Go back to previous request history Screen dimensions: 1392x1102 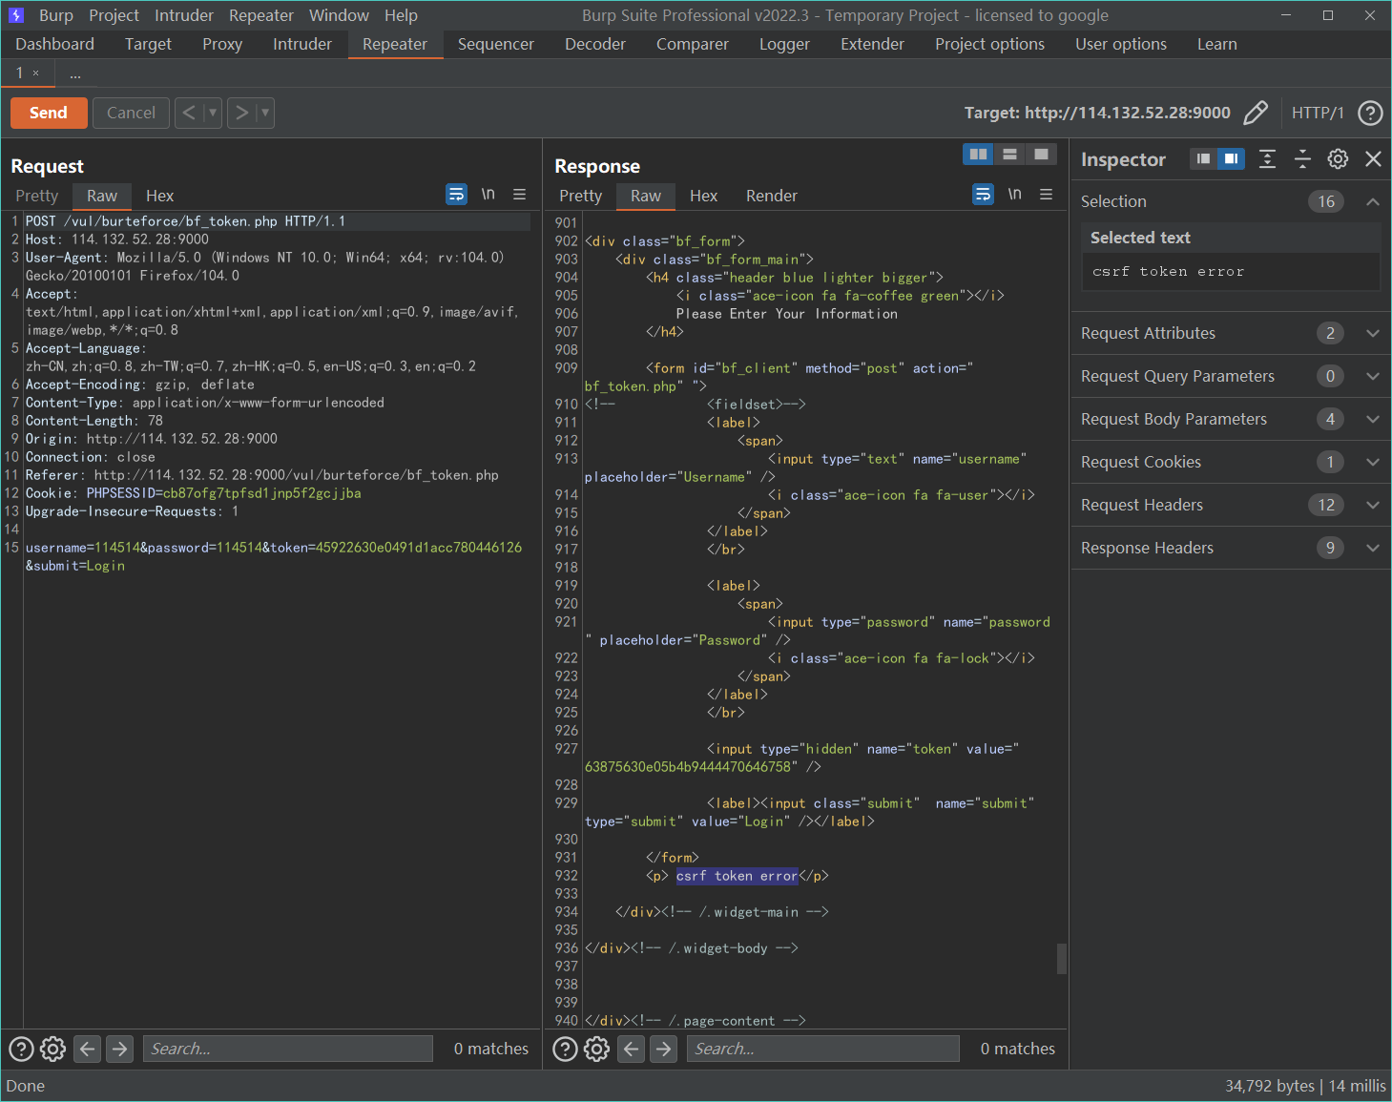click(189, 113)
